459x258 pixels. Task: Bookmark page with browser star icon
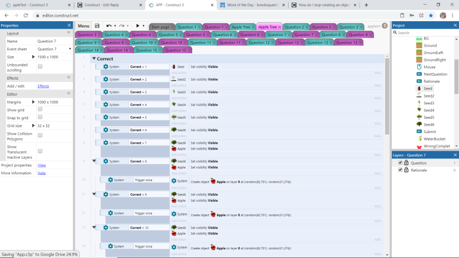[x=431, y=15]
